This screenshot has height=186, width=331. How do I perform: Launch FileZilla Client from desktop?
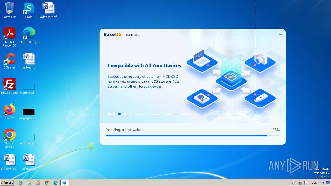[x=9, y=86]
